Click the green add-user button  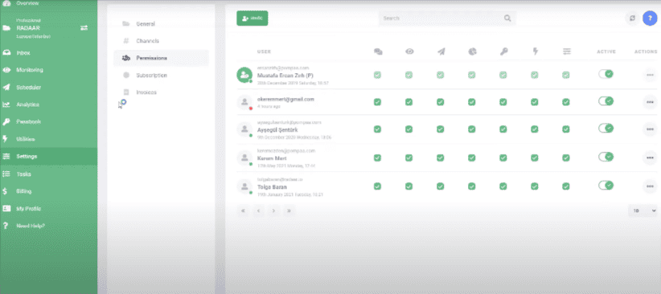[x=252, y=18]
